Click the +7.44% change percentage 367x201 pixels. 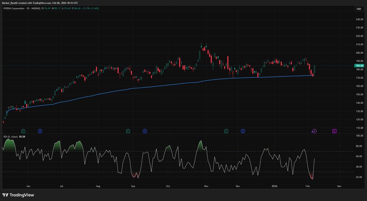tap(94, 9)
